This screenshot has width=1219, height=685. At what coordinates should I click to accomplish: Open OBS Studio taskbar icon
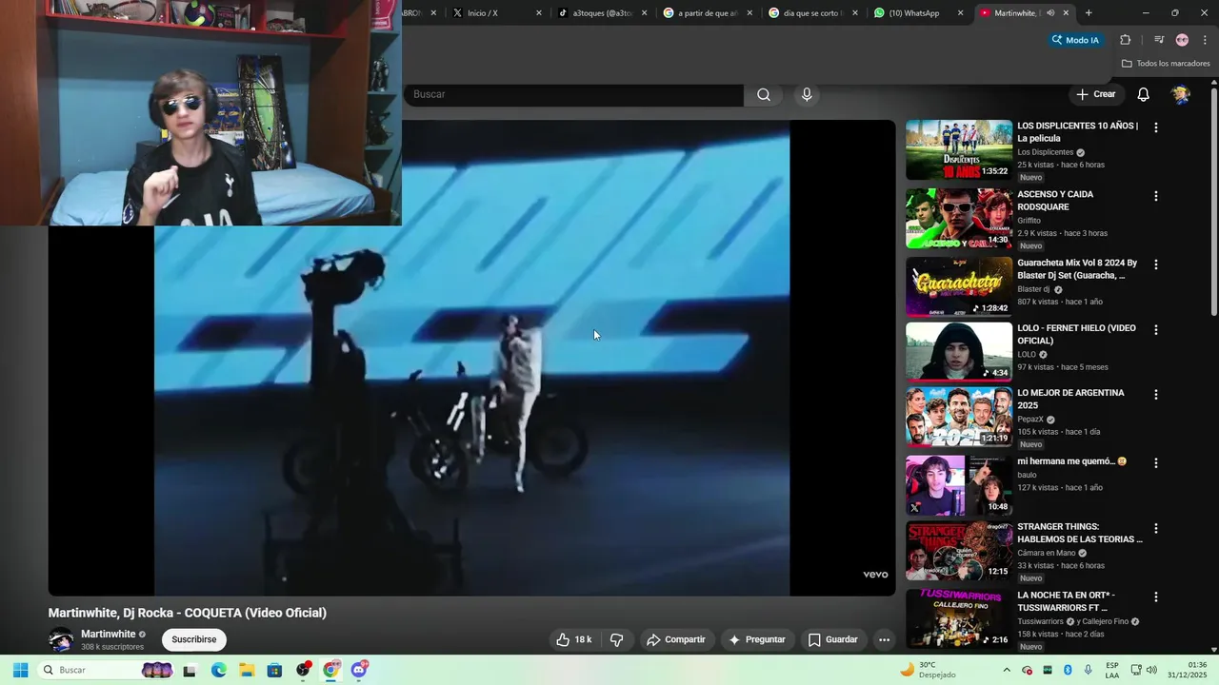(x=303, y=670)
